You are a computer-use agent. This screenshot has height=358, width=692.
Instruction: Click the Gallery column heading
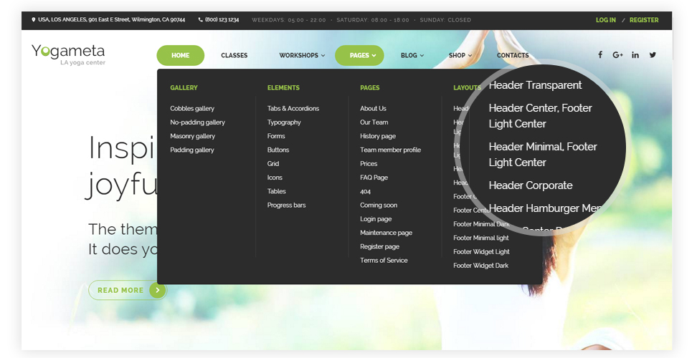184,88
